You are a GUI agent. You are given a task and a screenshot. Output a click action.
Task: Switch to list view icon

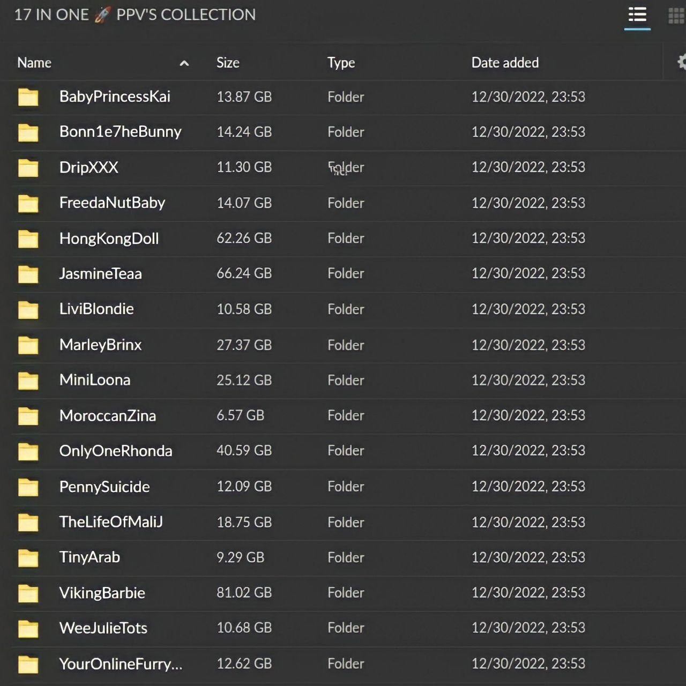(x=637, y=15)
